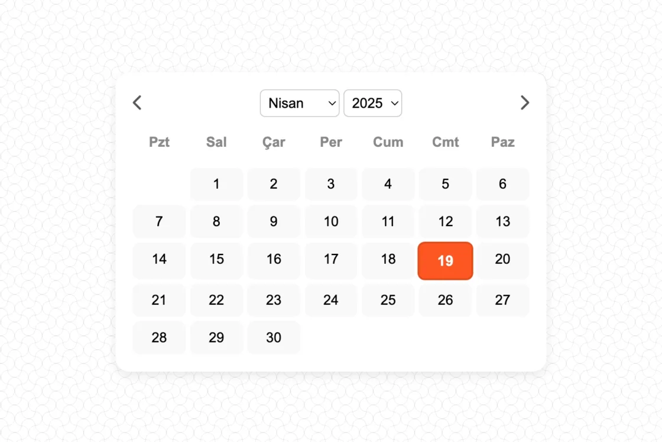Choose day 6 in the Paz column
The width and height of the screenshot is (662, 442).
tap(502, 184)
